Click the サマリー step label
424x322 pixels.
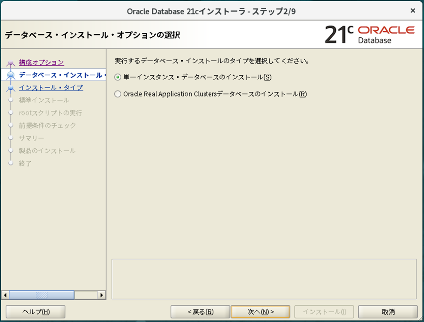click(x=31, y=138)
